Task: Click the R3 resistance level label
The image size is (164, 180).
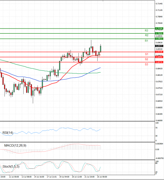Action: [147, 31]
